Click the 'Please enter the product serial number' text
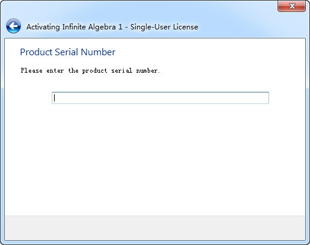 (90, 71)
